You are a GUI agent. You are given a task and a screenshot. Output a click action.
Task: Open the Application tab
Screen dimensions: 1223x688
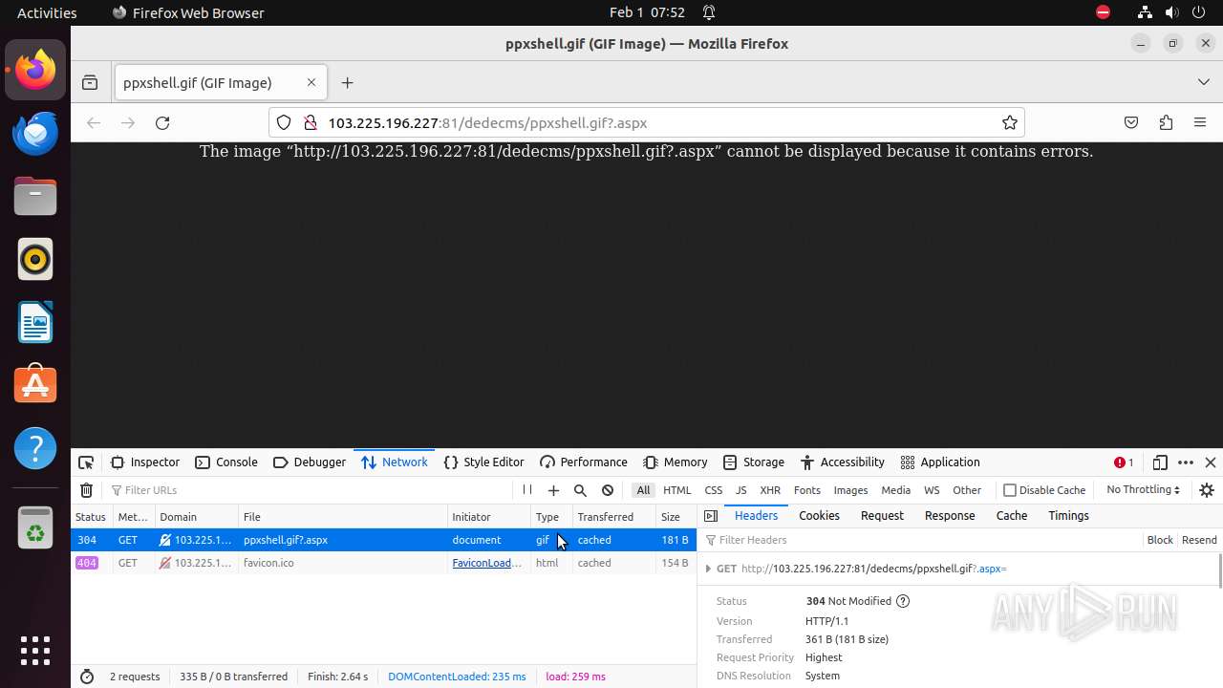[940, 462]
